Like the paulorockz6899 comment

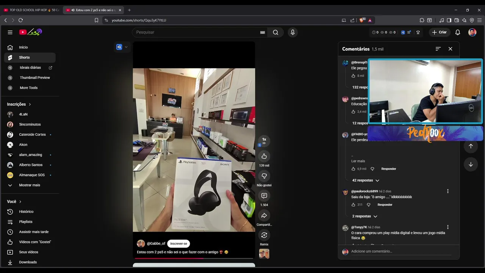pyautogui.click(x=353, y=205)
